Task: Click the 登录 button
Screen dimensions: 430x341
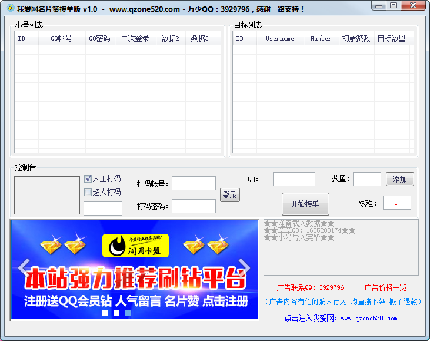Action: pyautogui.click(x=229, y=195)
